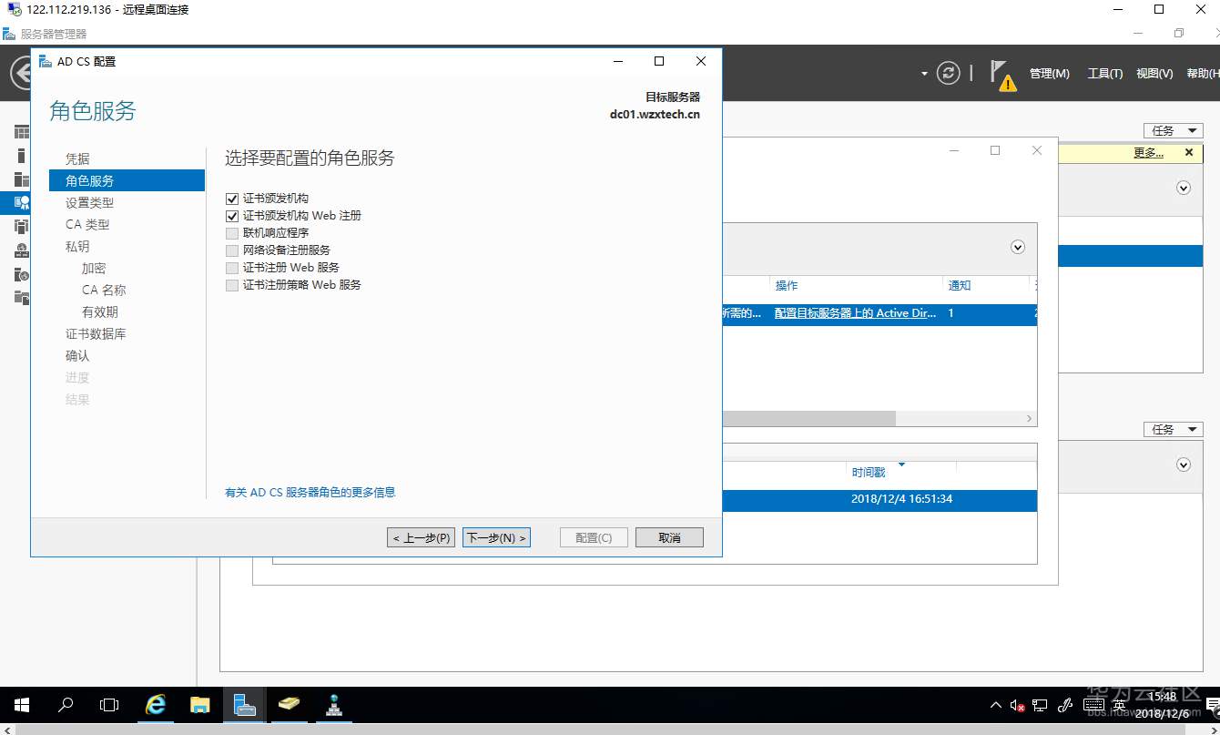Click the highlighted AD CS certificate icon

pos(20,202)
